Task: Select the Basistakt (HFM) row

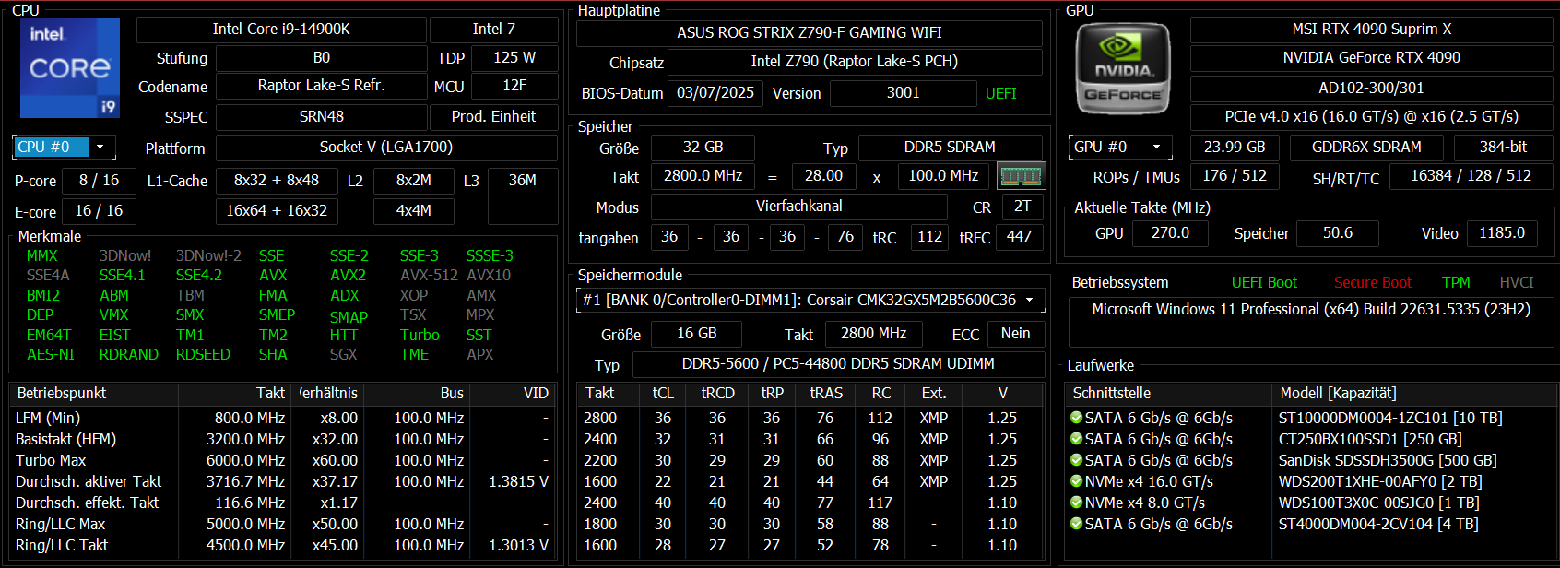Action: (x=282, y=439)
